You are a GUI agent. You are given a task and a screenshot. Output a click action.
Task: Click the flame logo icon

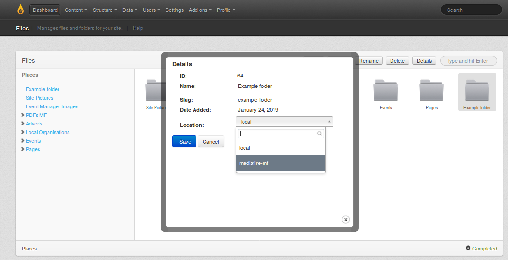point(20,10)
